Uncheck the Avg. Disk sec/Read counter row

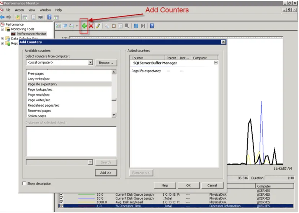click(61, 202)
